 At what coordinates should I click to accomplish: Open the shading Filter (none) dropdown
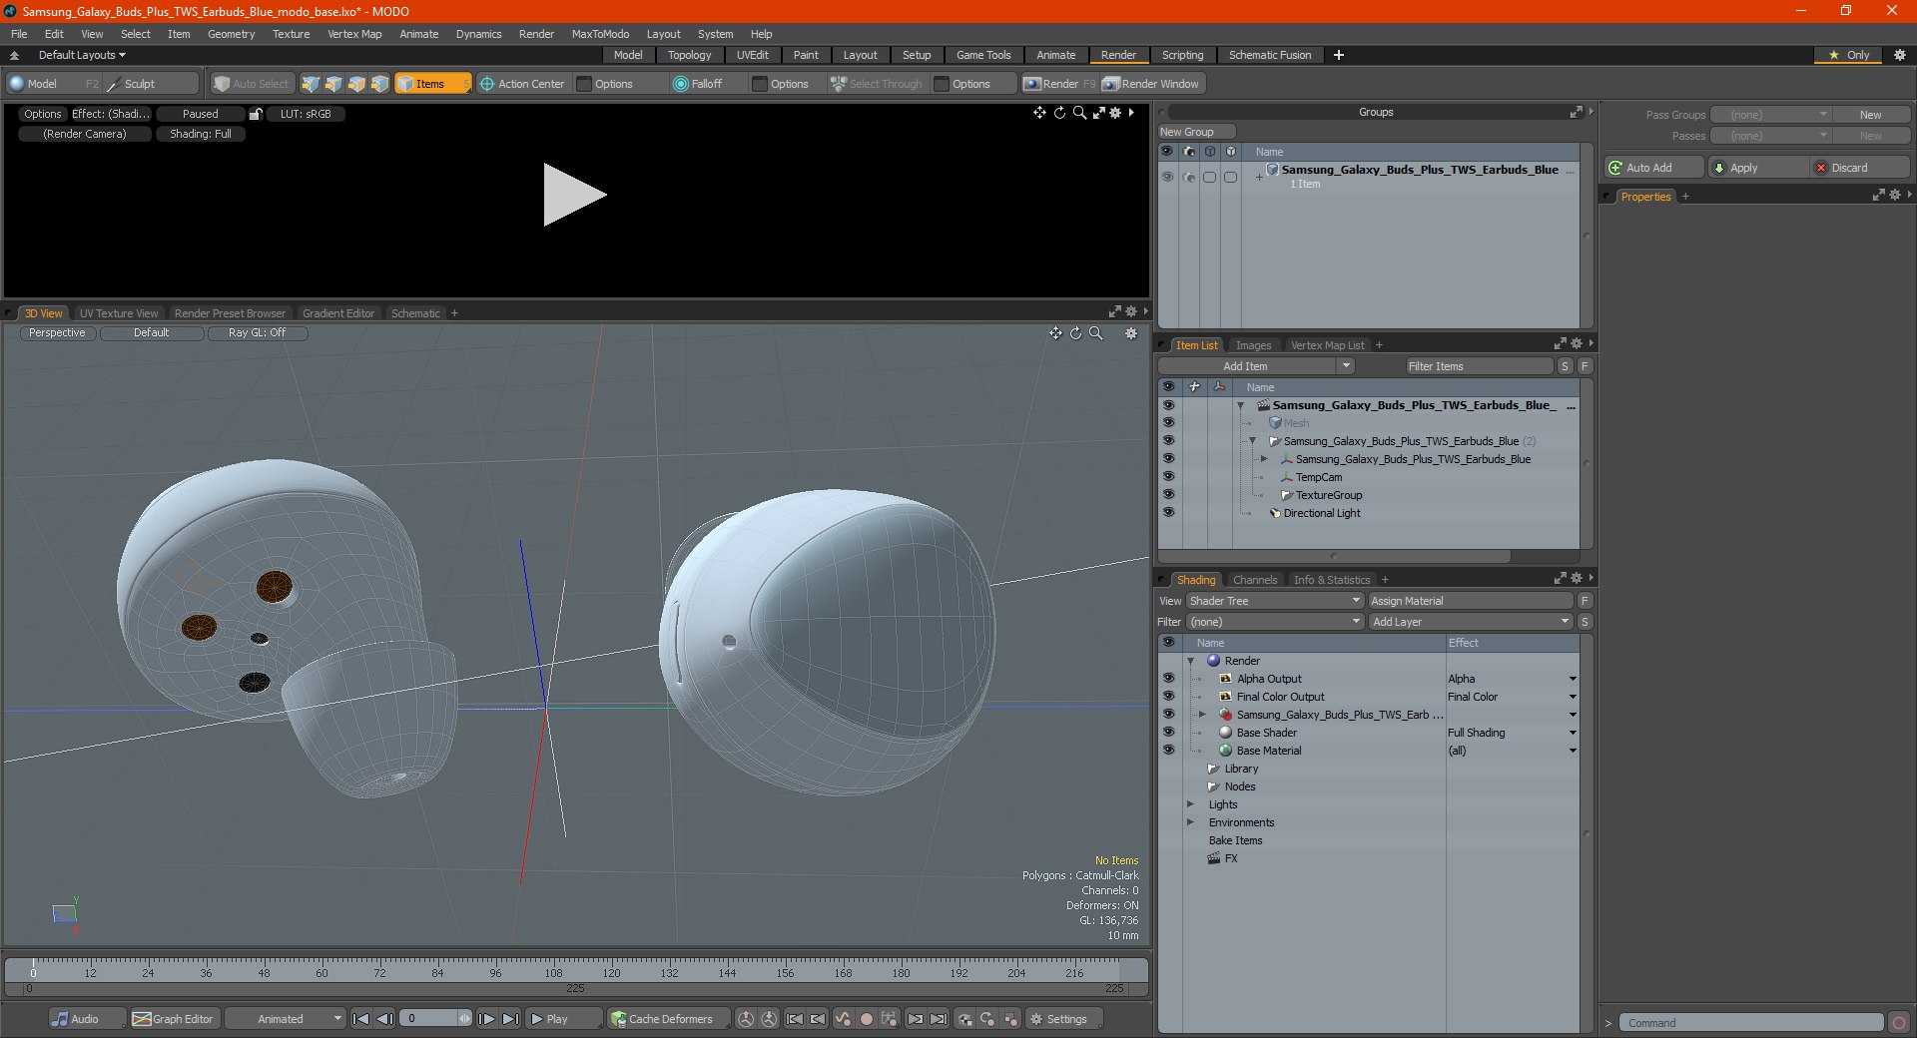coord(1275,622)
